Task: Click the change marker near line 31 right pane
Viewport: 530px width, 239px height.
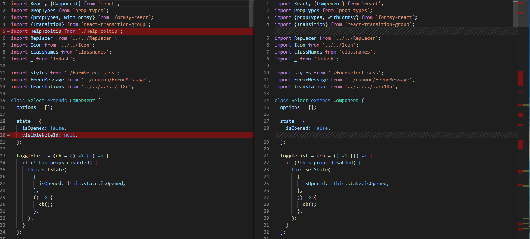Action: coord(521,225)
